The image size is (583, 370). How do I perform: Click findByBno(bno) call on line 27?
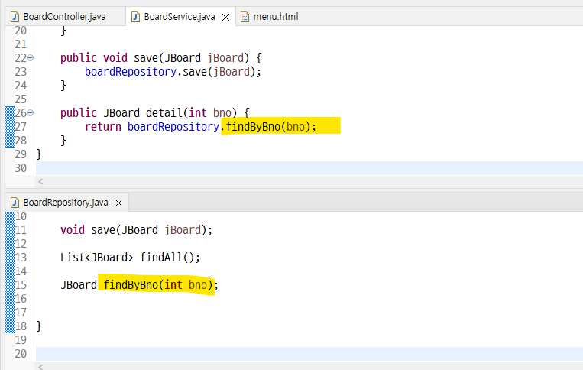coord(271,127)
